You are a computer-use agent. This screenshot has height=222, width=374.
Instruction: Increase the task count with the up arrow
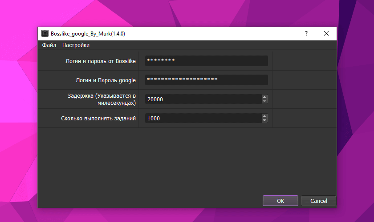coord(264,116)
